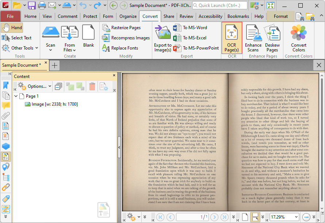Click the Redo arrow

tap(97, 5)
